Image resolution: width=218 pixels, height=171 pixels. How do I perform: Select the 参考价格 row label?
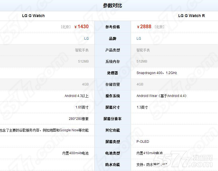coord(112,27)
